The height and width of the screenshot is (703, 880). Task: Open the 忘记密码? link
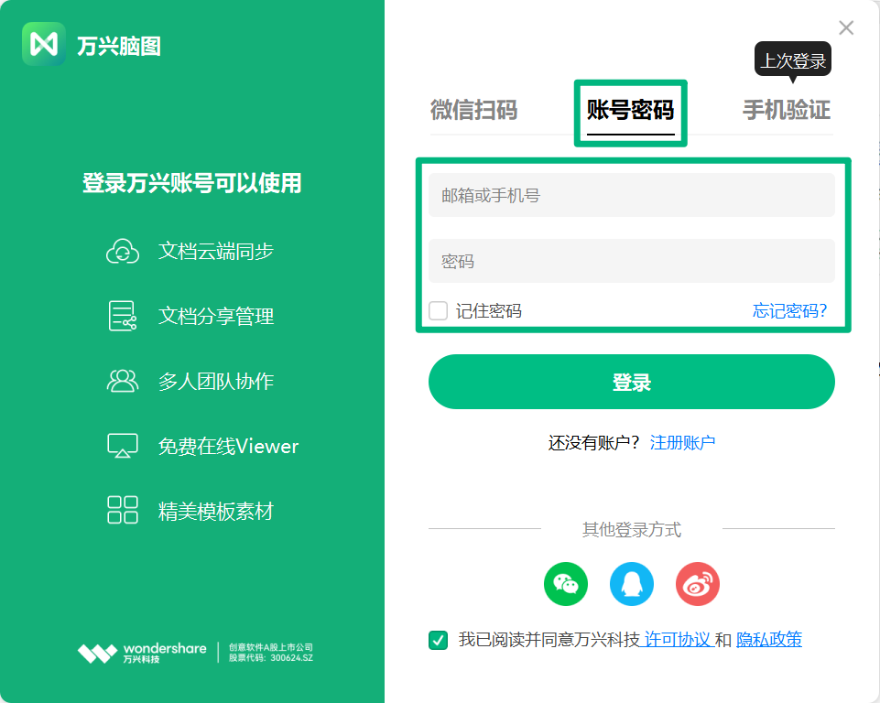pyautogui.click(x=789, y=311)
